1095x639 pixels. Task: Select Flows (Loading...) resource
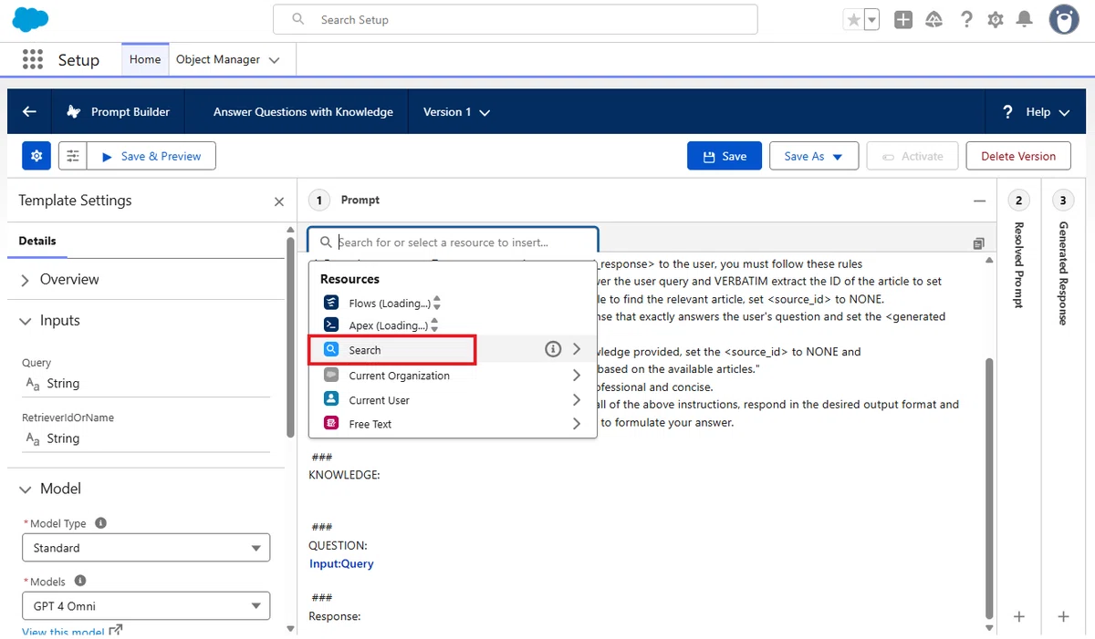tap(453, 303)
